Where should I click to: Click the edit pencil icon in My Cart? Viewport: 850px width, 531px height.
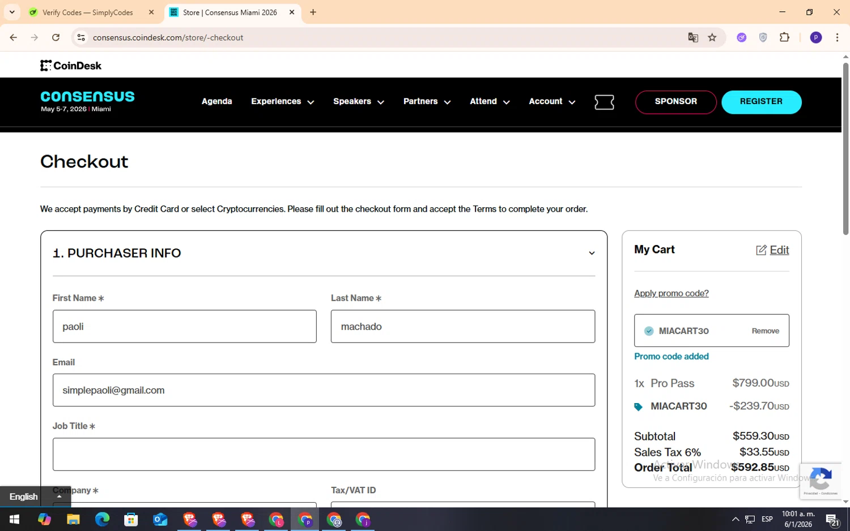[761, 250]
